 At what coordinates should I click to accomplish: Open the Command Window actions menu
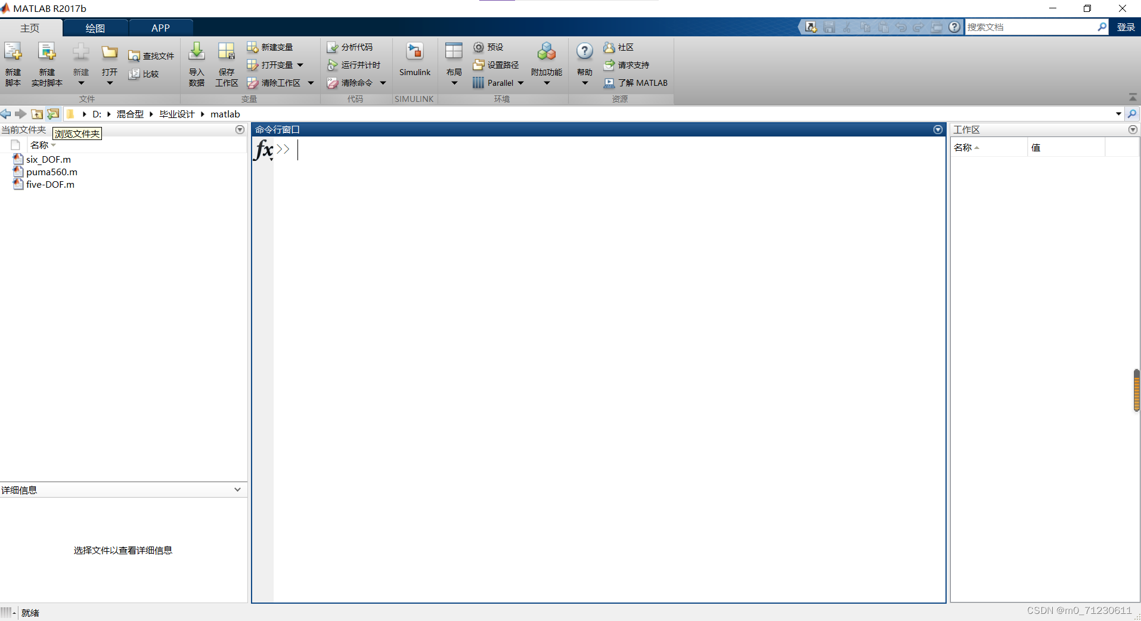click(x=938, y=130)
